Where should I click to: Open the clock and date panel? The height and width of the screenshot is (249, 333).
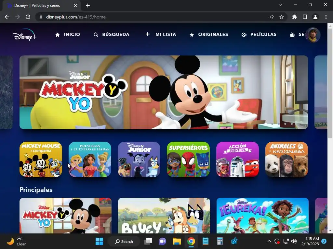coord(310,241)
